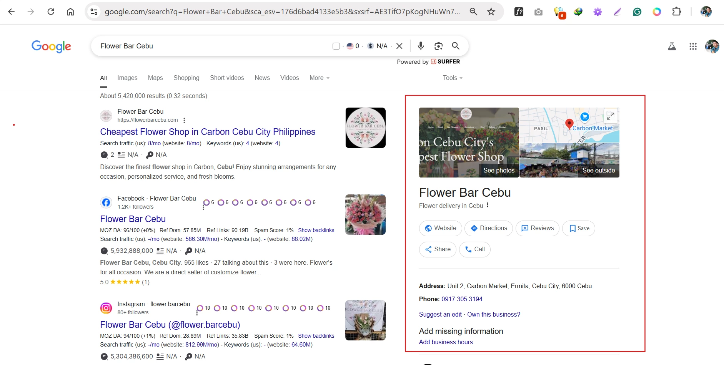
Task: Open the Flower Bar Cebu logo thumbnail
Action: point(366,128)
